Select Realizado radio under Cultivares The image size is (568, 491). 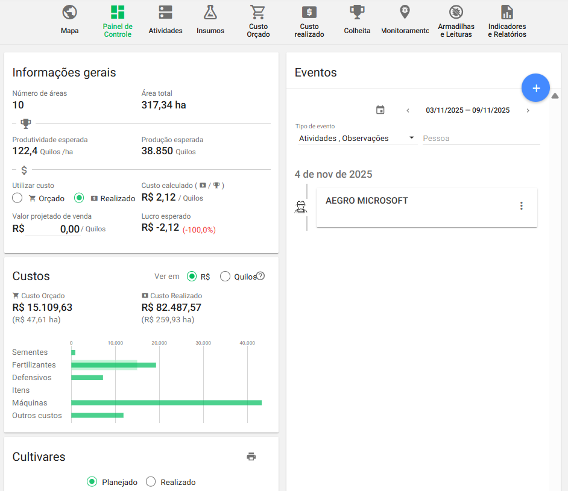[x=151, y=482]
